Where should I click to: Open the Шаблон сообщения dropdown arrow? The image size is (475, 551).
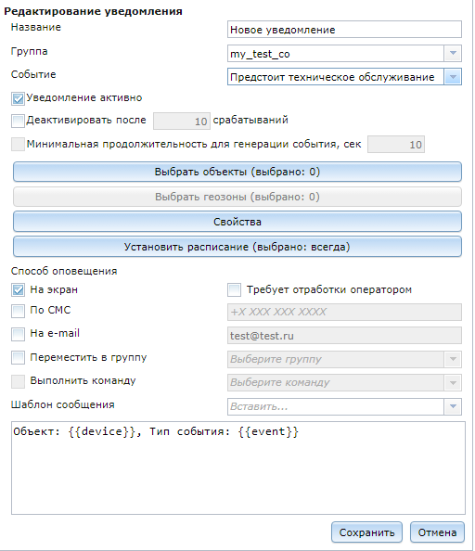point(453,406)
